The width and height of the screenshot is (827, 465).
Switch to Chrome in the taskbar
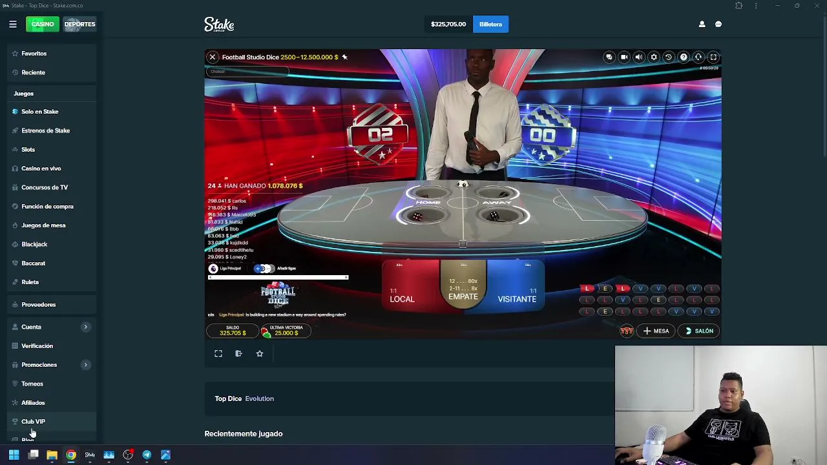pyautogui.click(x=71, y=455)
